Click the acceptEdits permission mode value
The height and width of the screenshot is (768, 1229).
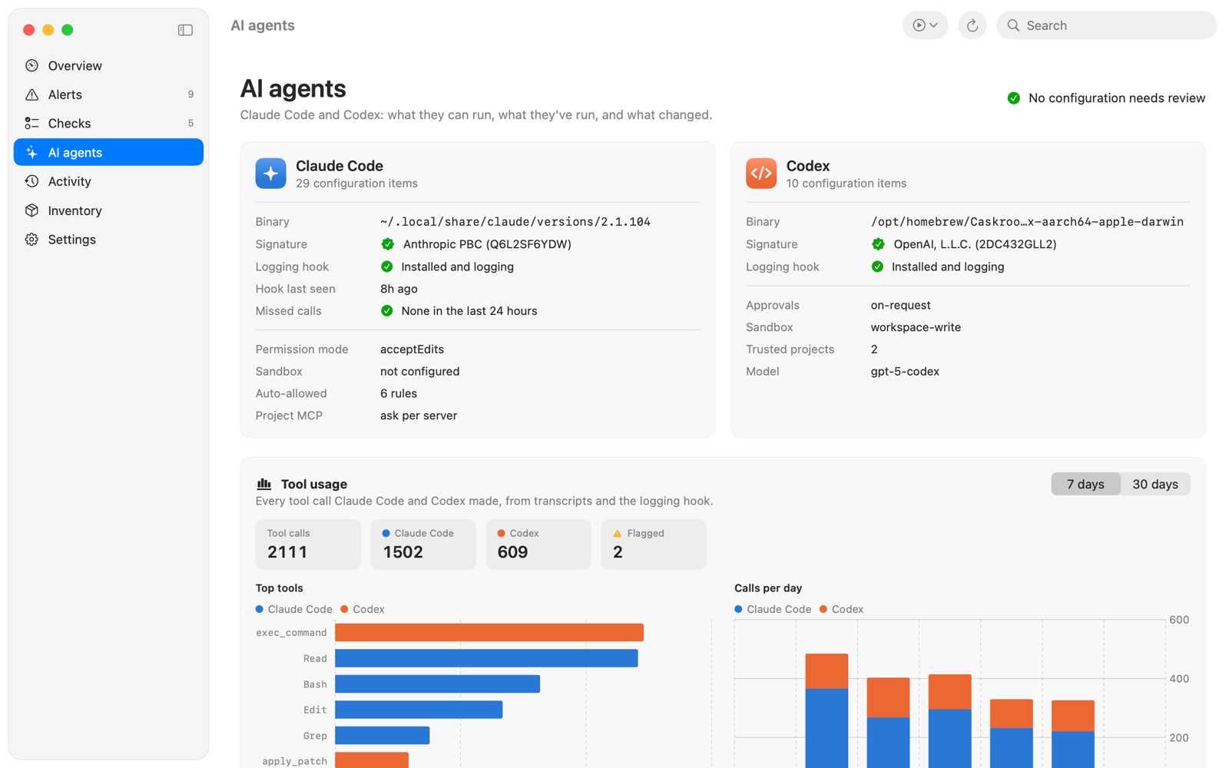[412, 349]
